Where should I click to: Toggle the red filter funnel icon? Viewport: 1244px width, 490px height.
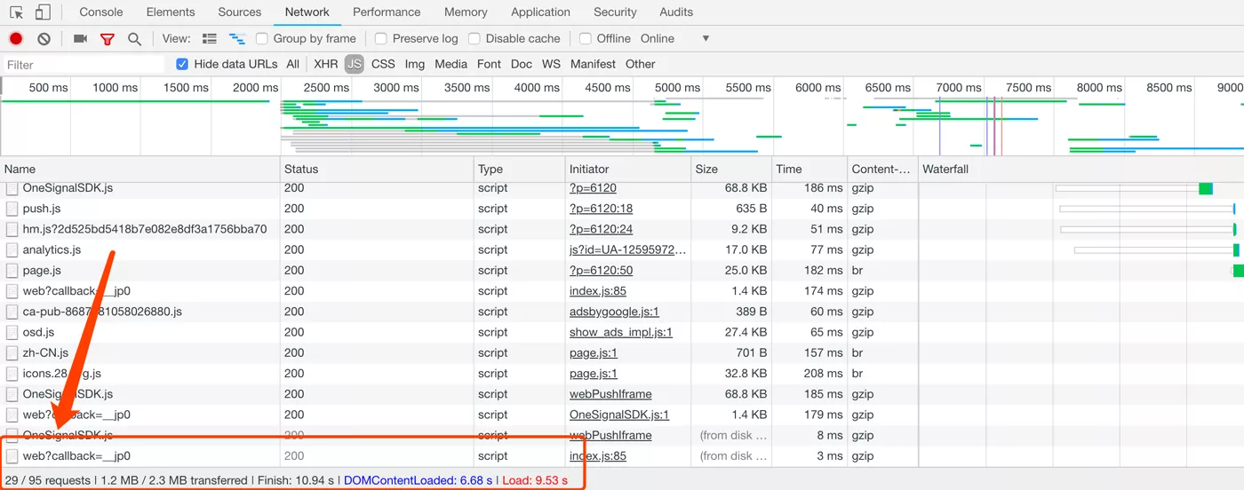108,39
